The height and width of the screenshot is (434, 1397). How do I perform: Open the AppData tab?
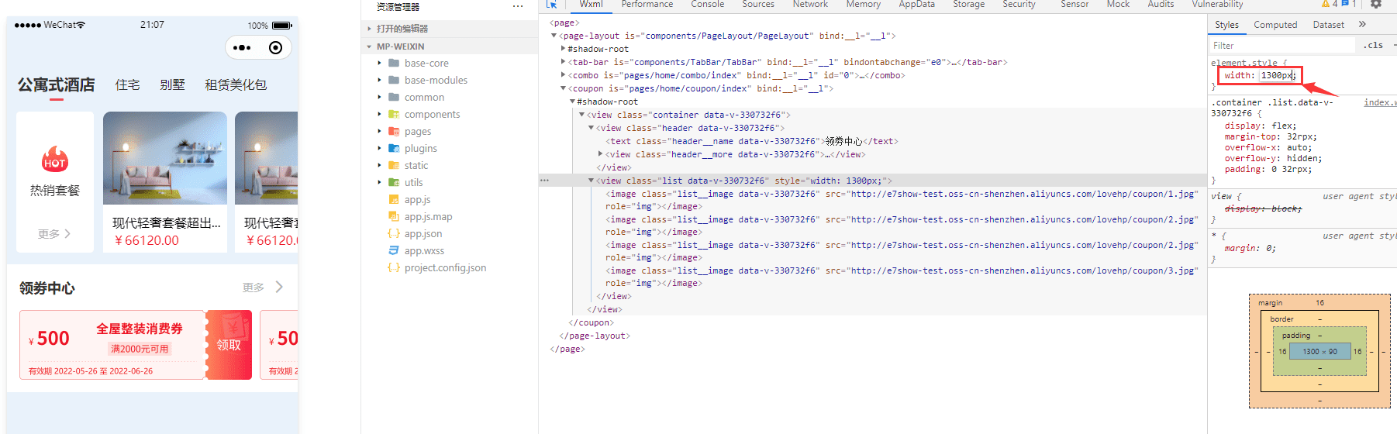click(x=917, y=5)
